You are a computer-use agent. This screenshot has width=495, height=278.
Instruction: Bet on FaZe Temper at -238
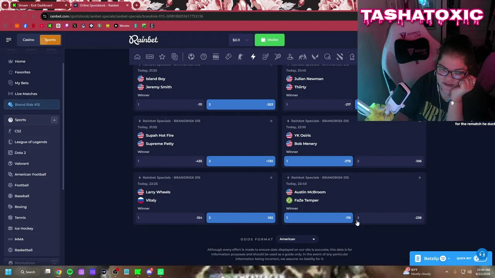(389, 218)
